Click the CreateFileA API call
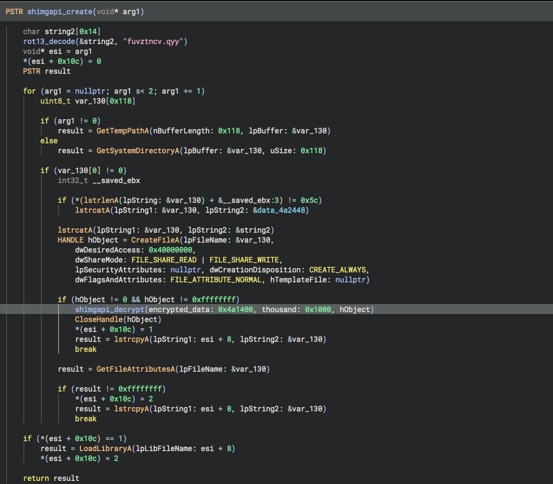 coord(155,240)
